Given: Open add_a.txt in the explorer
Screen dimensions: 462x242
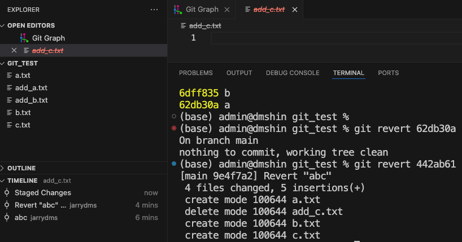Looking at the screenshot, I should click(x=84, y=88).
